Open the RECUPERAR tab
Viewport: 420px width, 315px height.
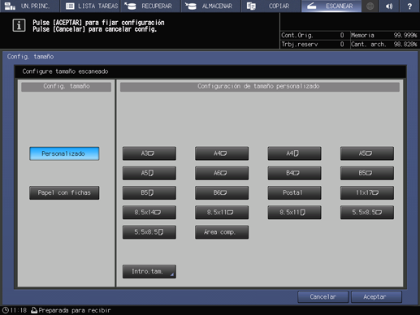[x=150, y=6]
